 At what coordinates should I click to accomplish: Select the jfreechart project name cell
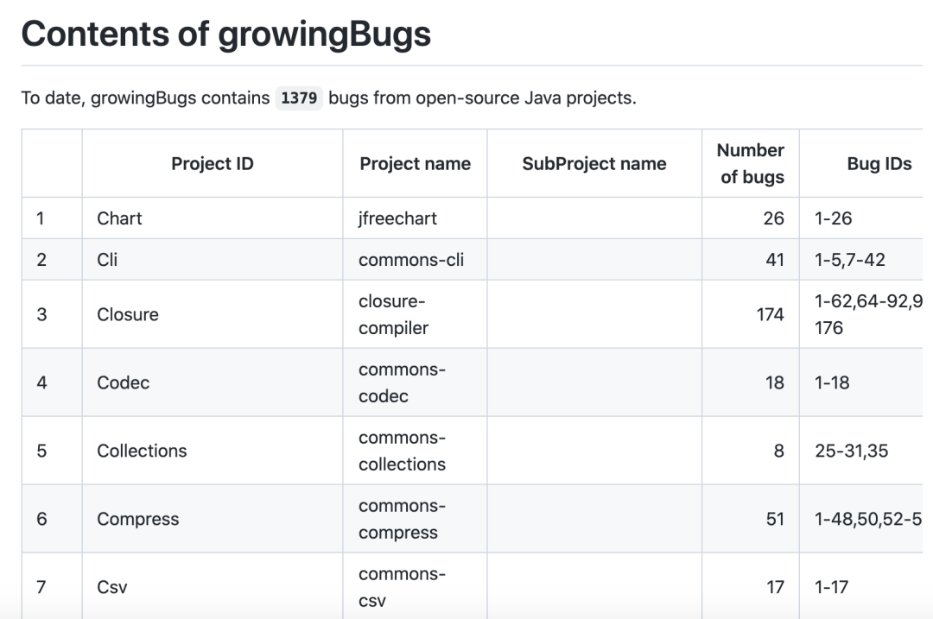click(x=397, y=218)
